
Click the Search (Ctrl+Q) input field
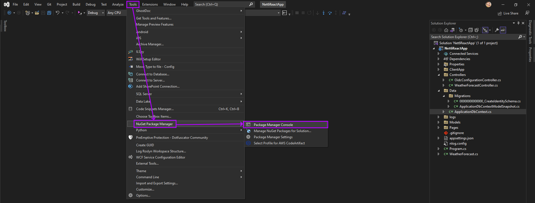[x=224, y=4]
